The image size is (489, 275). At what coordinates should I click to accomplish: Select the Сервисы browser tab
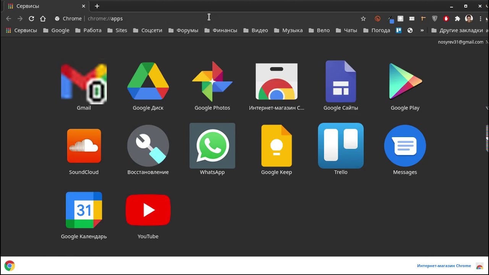click(46, 6)
